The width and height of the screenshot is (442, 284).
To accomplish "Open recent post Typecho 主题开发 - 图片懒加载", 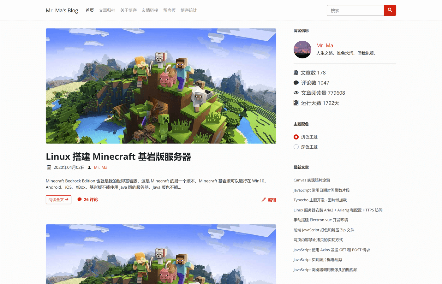I will click(320, 200).
